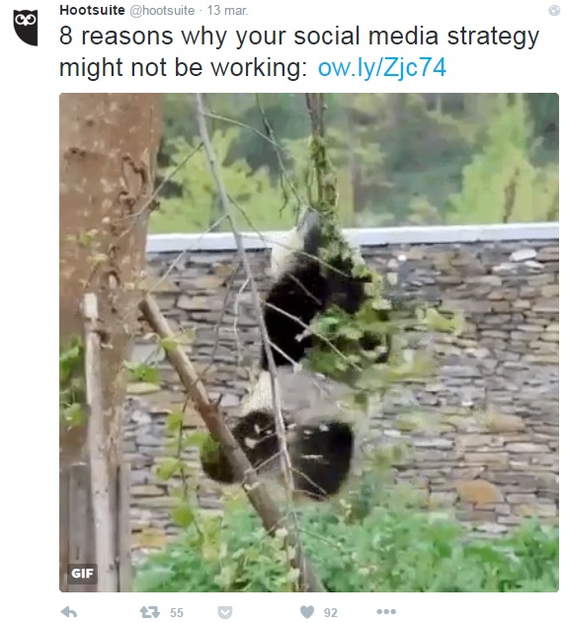Click the globe icon at tweet corner

(554, 10)
